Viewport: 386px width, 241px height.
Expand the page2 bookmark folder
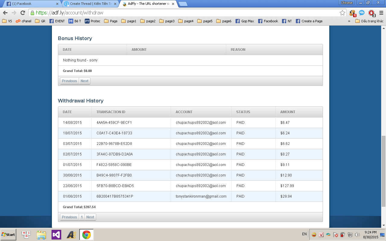click(148, 21)
